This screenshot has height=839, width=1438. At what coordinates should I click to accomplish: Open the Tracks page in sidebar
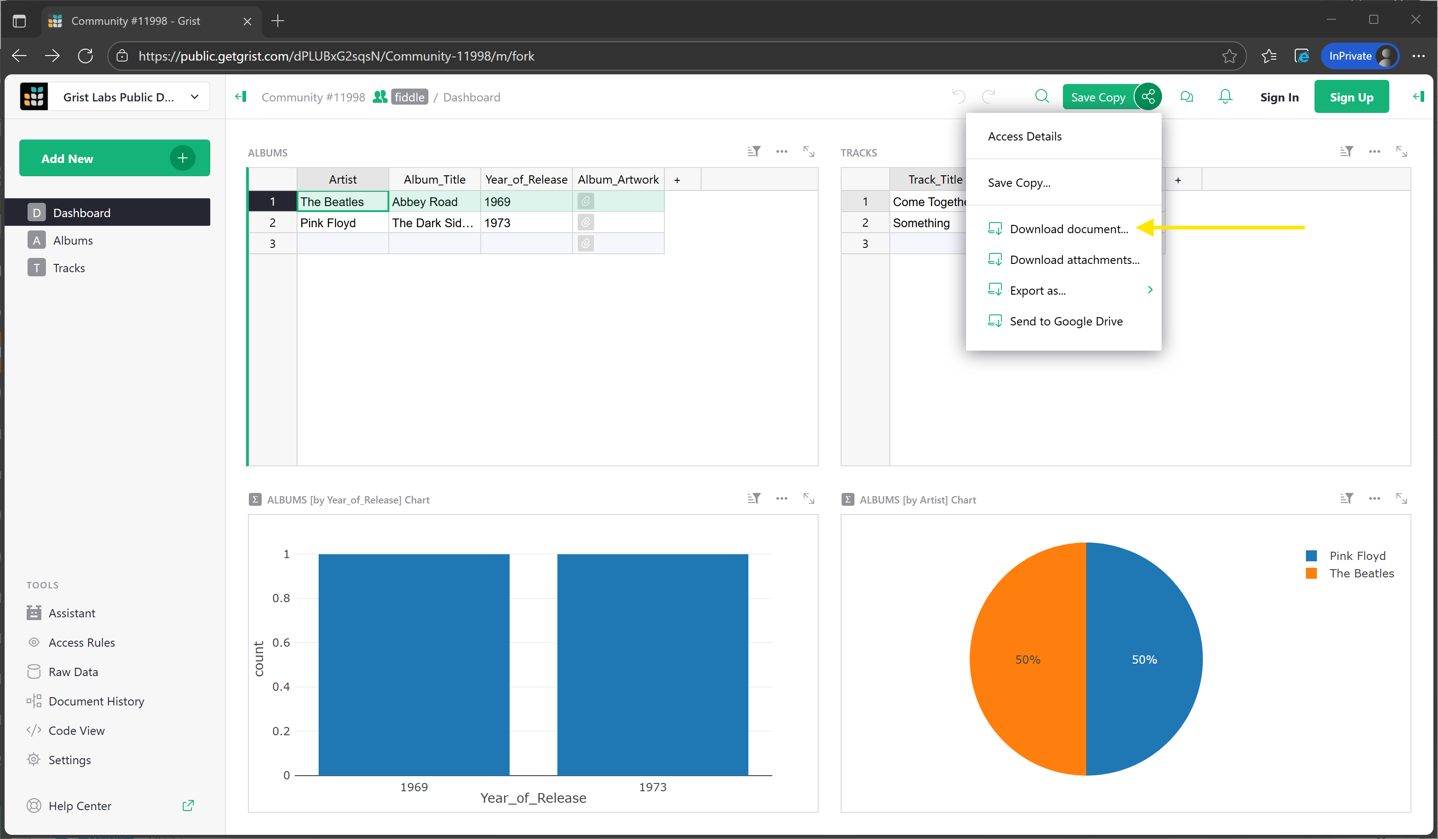[x=68, y=268]
